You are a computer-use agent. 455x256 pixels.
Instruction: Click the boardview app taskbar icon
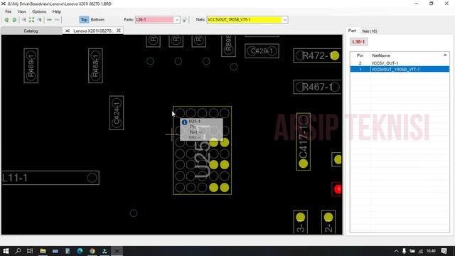point(117,251)
